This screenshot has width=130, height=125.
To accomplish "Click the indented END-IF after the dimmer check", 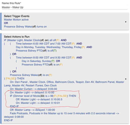I will pos(14,106).
